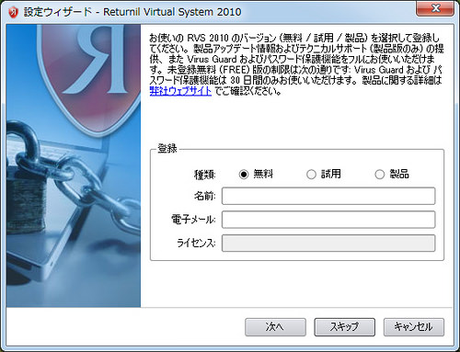Click the 名前: label text
Image resolution: width=460 pixels, height=352 pixels.
[205, 196]
